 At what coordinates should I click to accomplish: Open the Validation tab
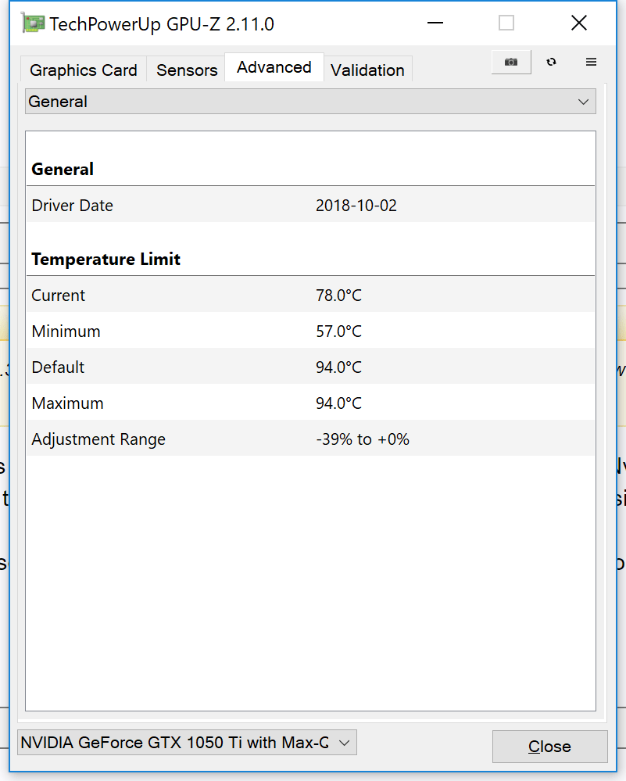click(x=367, y=70)
